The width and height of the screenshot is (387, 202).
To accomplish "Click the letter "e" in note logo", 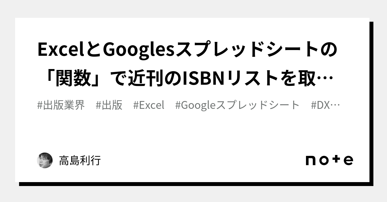I will (x=348, y=160).
